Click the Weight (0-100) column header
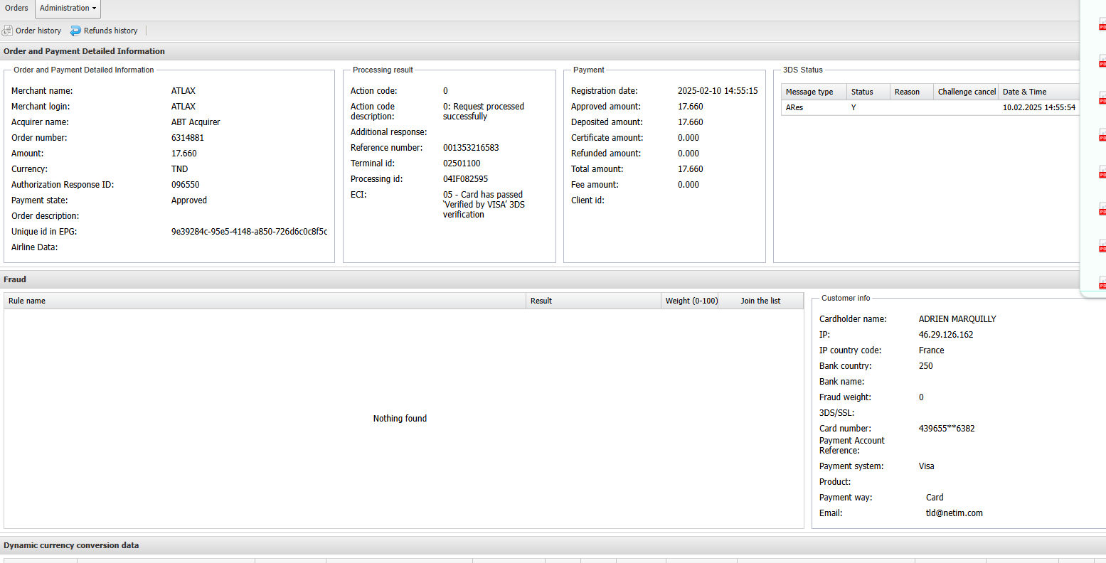1106x563 pixels. pyautogui.click(x=691, y=301)
